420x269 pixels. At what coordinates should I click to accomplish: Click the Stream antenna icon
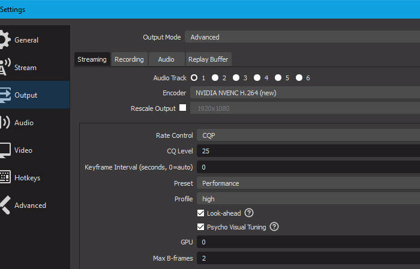[5, 67]
